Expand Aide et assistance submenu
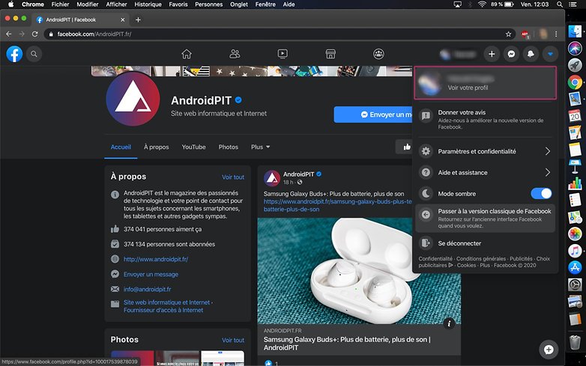586x366 pixels. click(485, 172)
